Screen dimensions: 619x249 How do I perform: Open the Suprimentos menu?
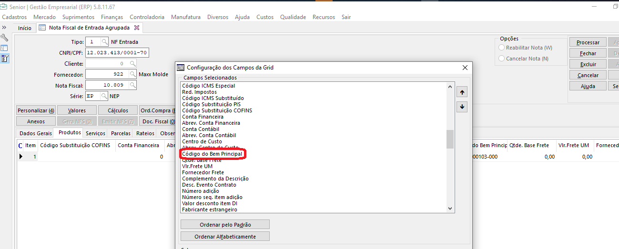(78, 17)
